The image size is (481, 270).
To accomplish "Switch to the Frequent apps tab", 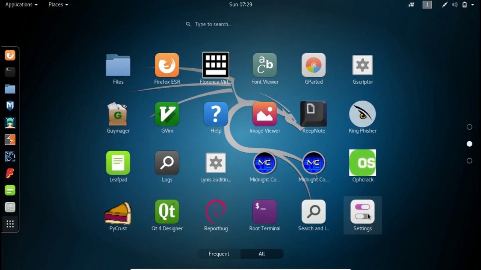I will [219, 254].
